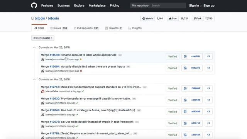Copy SHA icon for commit 6d36f59
Viewport: 247px width, 139px height.
(185, 123)
